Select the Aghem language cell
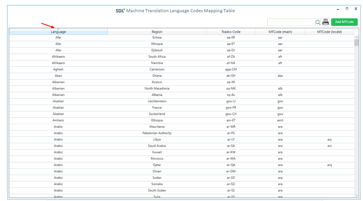This screenshot has width=363, height=201. click(x=58, y=69)
